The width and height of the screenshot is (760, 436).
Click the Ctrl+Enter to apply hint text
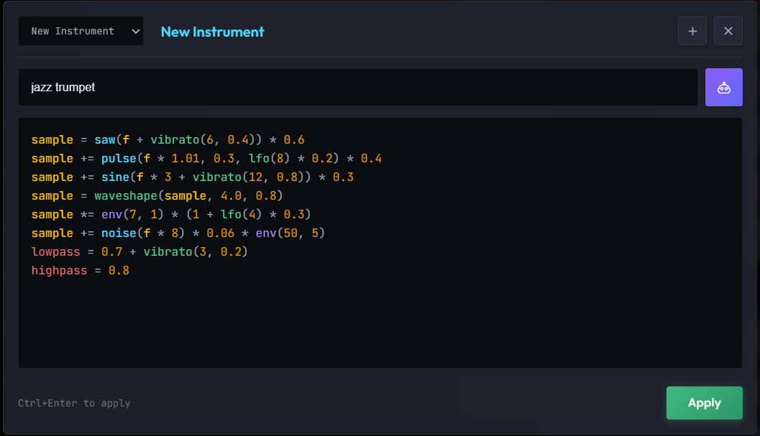pyautogui.click(x=74, y=403)
